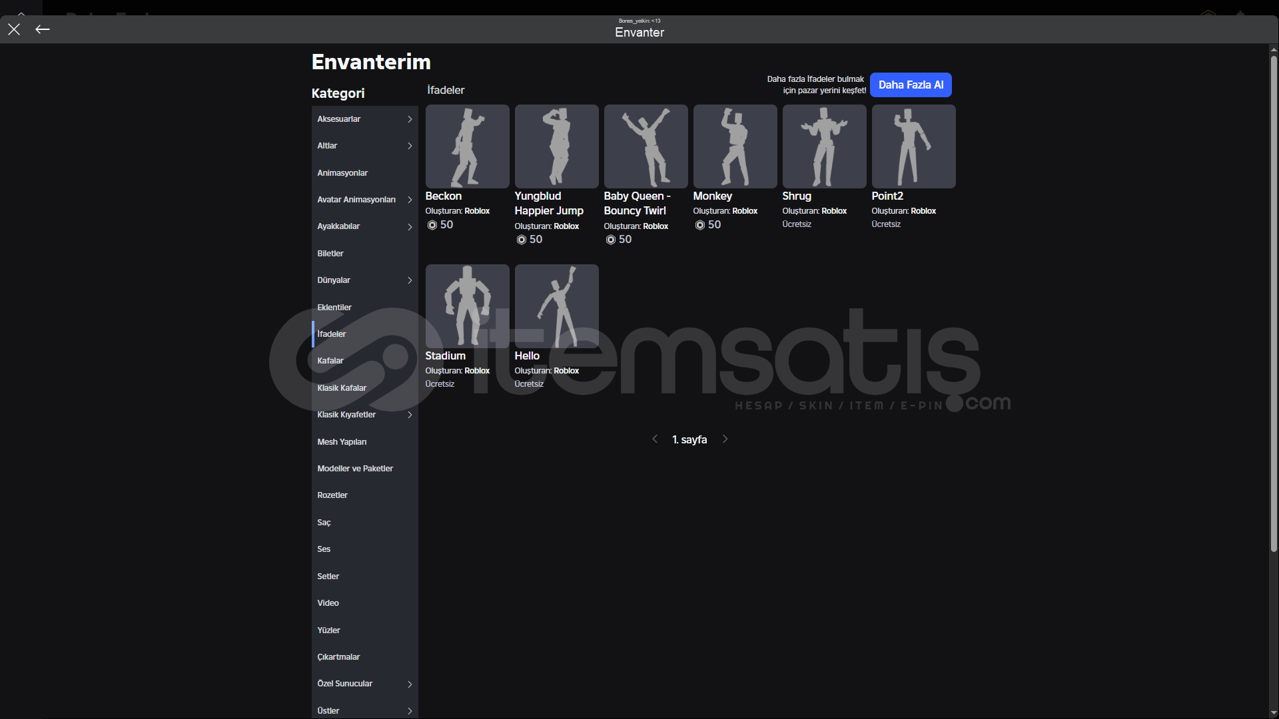This screenshot has height=719, width=1279.
Task: Select the Rozetler category
Action: pos(365,495)
